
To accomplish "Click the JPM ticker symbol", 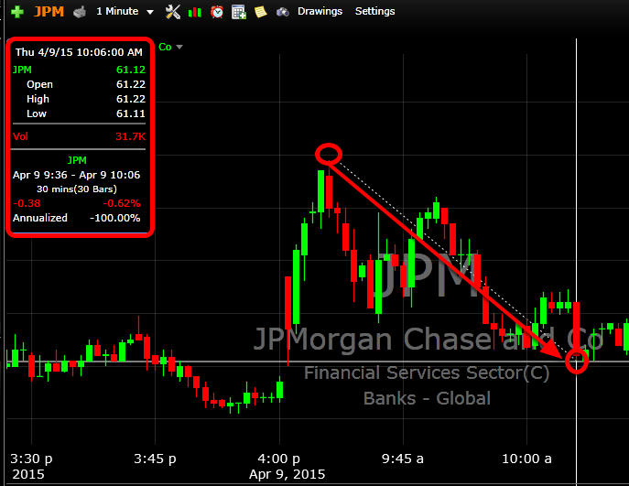I will tap(49, 12).
